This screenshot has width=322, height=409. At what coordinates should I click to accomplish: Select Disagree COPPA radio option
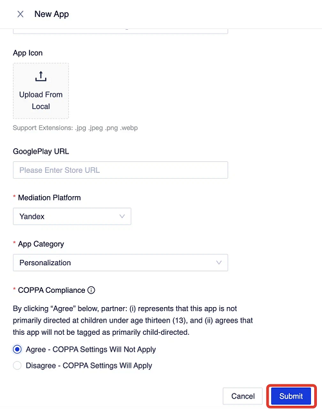click(x=17, y=365)
